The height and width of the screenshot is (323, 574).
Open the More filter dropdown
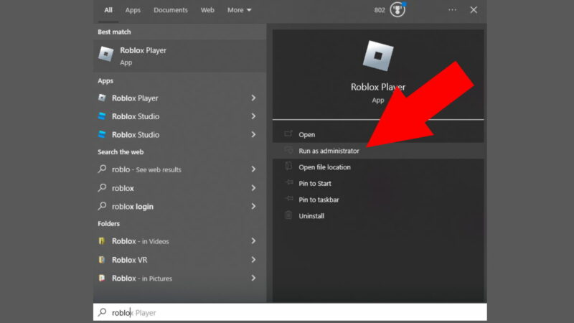point(239,10)
